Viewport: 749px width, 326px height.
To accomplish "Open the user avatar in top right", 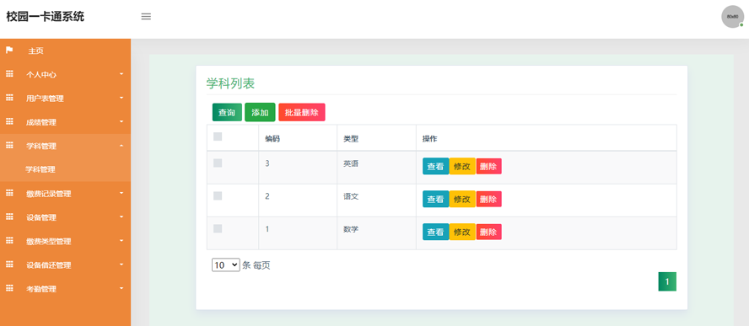I will 732,17.
